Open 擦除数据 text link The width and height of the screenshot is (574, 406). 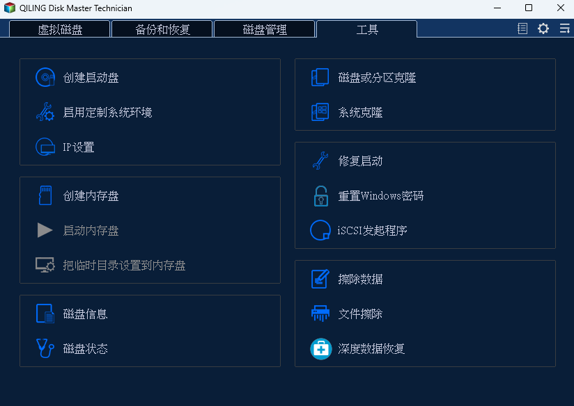click(360, 279)
